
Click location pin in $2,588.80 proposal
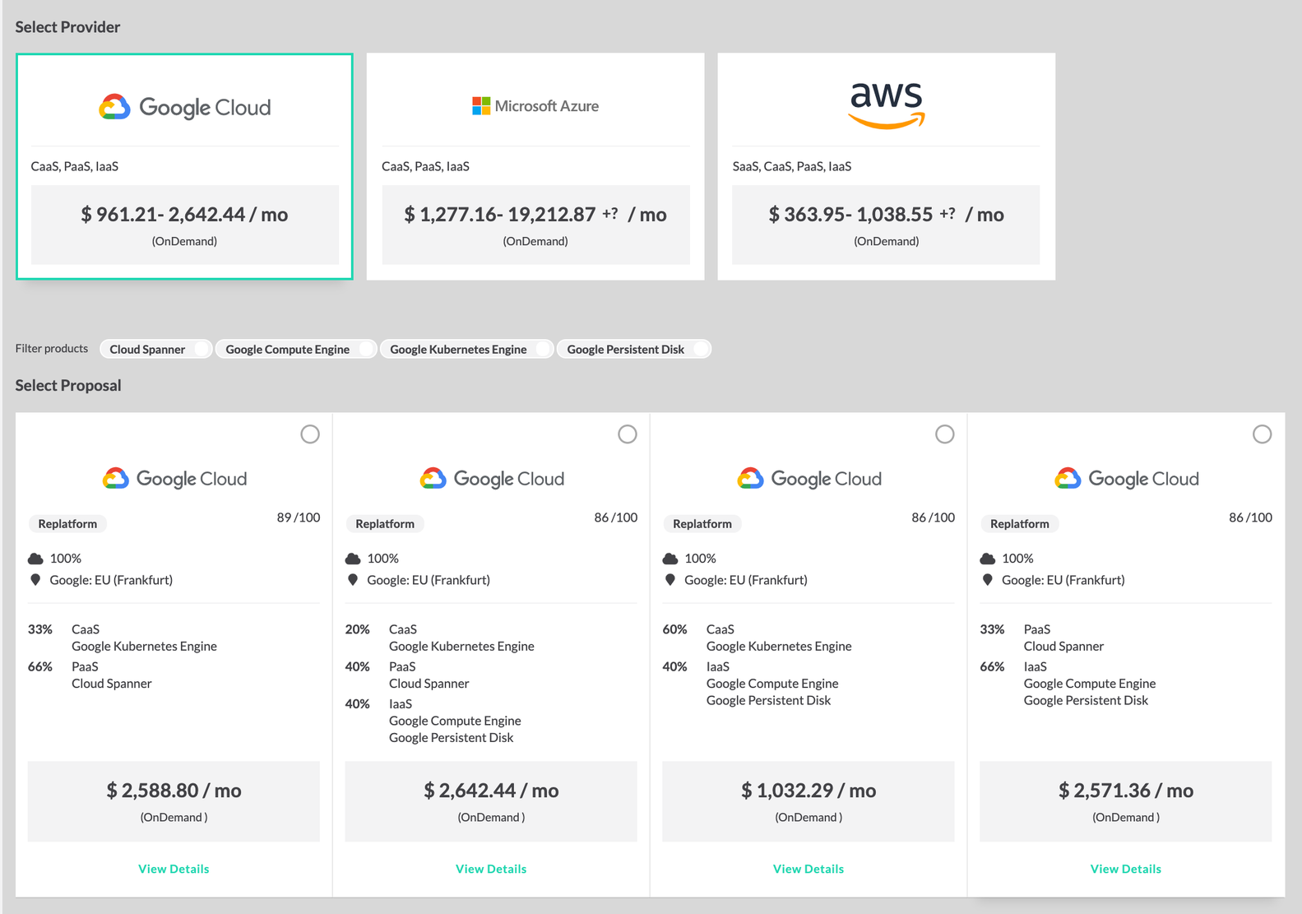(x=35, y=580)
